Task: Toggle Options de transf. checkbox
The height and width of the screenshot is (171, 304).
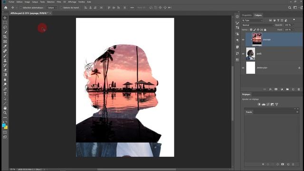Action: pyautogui.click(x=61, y=8)
